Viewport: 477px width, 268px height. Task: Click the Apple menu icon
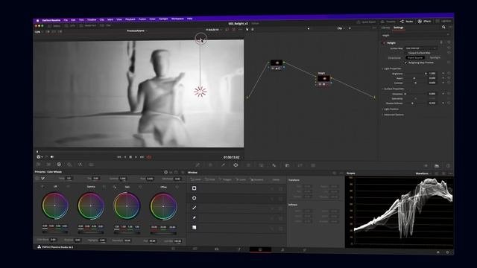[x=38, y=20]
